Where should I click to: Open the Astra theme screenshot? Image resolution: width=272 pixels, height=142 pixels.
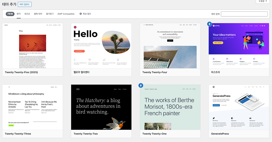pyautogui.click(x=239, y=46)
